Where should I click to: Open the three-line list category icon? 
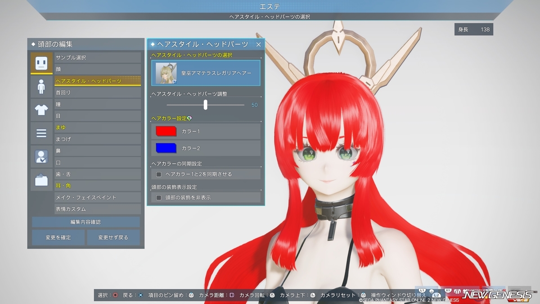(41, 133)
